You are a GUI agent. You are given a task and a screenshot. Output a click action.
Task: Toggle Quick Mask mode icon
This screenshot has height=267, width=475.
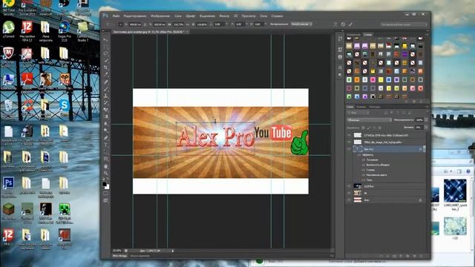105,193
